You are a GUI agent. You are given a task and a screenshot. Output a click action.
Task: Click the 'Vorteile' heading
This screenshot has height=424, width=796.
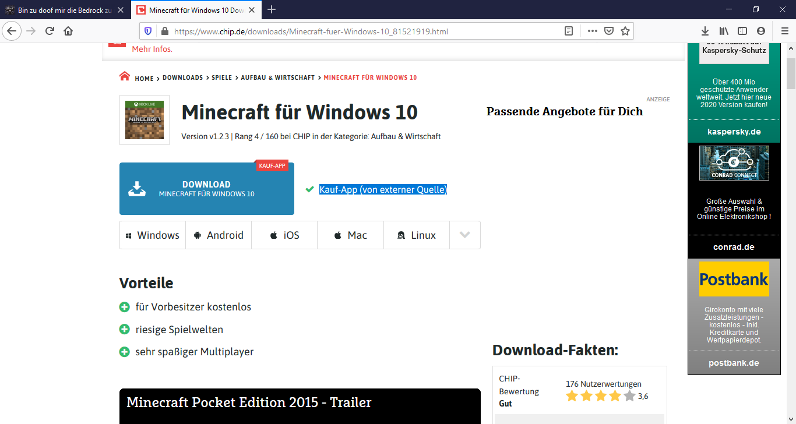(146, 283)
